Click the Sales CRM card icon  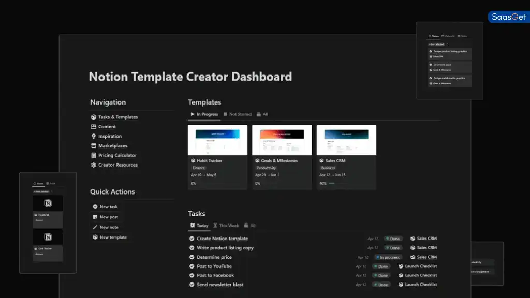(x=321, y=161)
